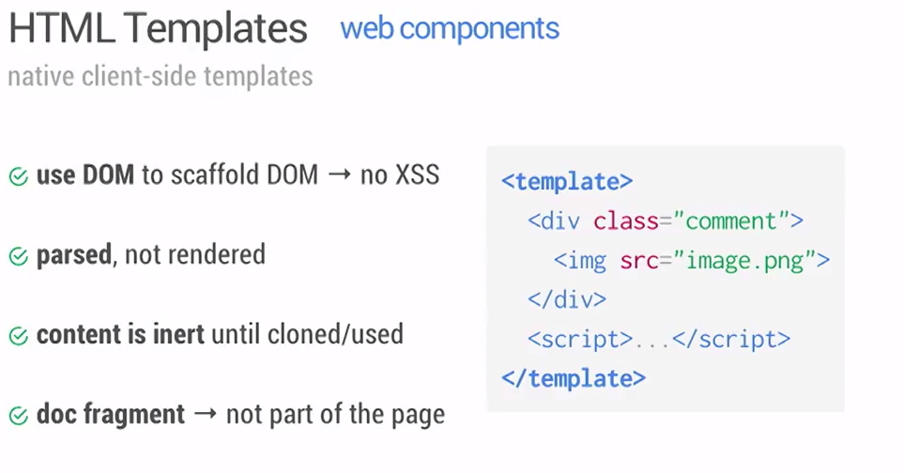Screen dimensions: 904x473
Task: Click the bold 'use DOM' text
Action: pos(85,175)
